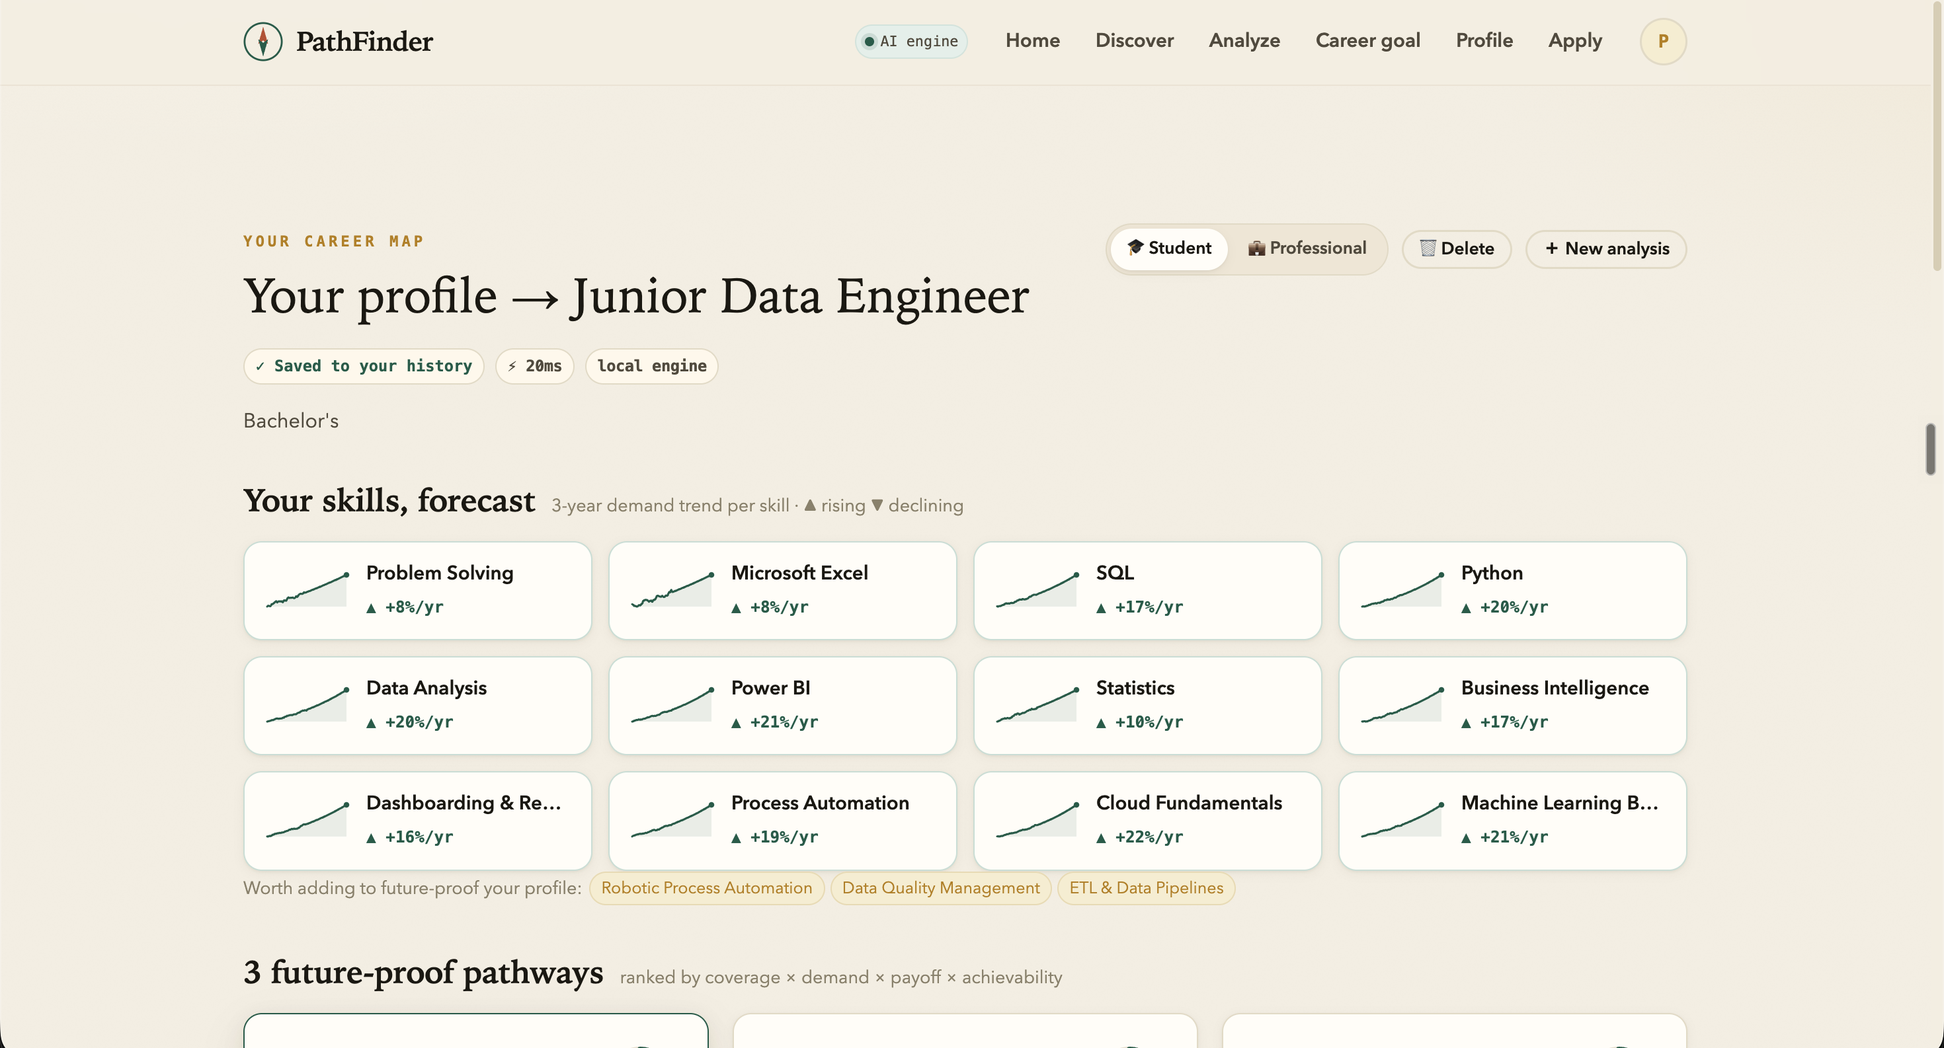Click the Python trend sparkline
The width and height of the screenshot is (1944, 1048).
click(1402, 590)
